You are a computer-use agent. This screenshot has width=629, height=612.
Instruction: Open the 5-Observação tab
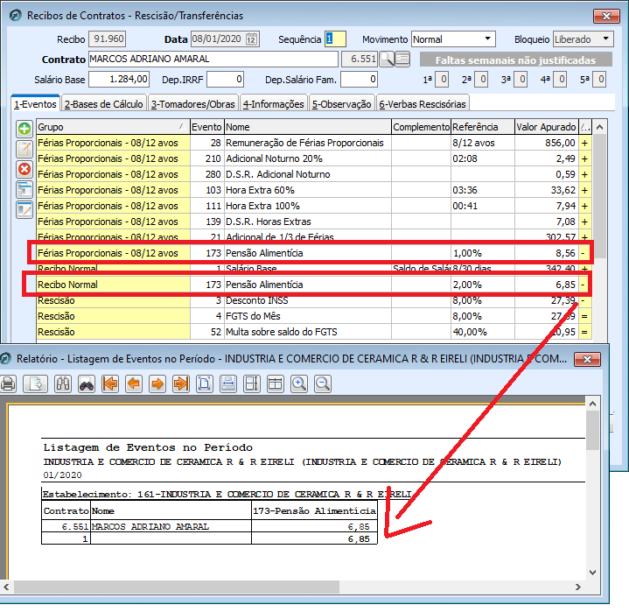pyautogui.click(x=342, y=104)
